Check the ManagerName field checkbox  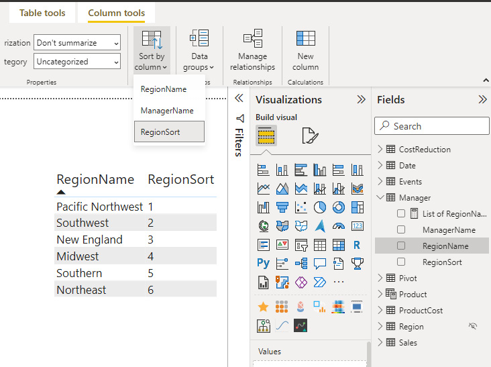[x=401, y=229]
